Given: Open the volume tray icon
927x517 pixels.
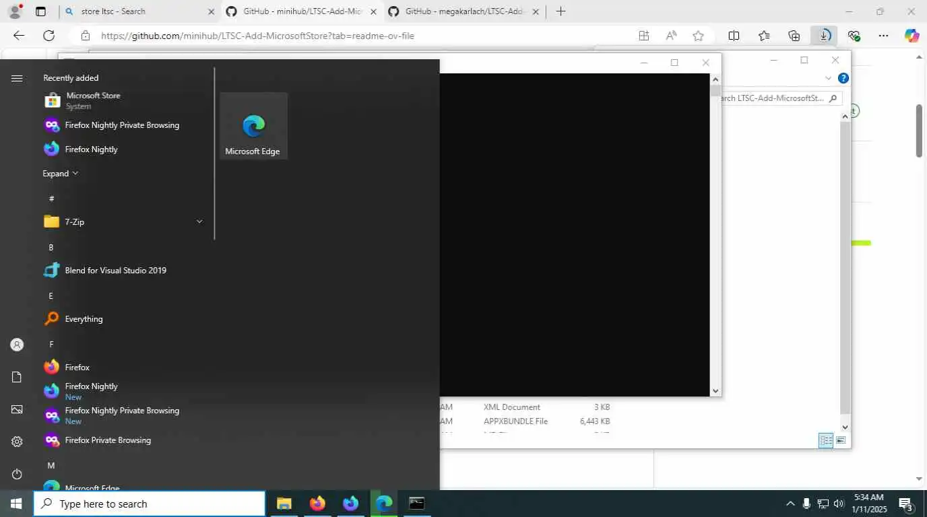Looking at the screenshot, I should click(x=839, y=504).
